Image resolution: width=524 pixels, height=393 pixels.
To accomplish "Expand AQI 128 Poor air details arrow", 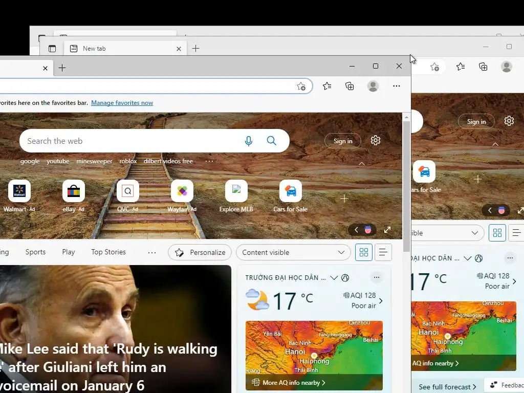I will point(381,301).
